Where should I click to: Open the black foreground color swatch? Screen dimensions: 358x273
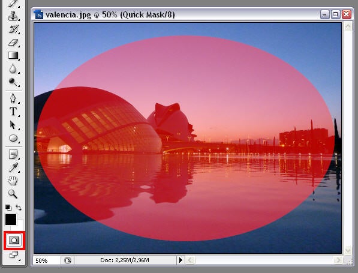click(x=11, y=220)
